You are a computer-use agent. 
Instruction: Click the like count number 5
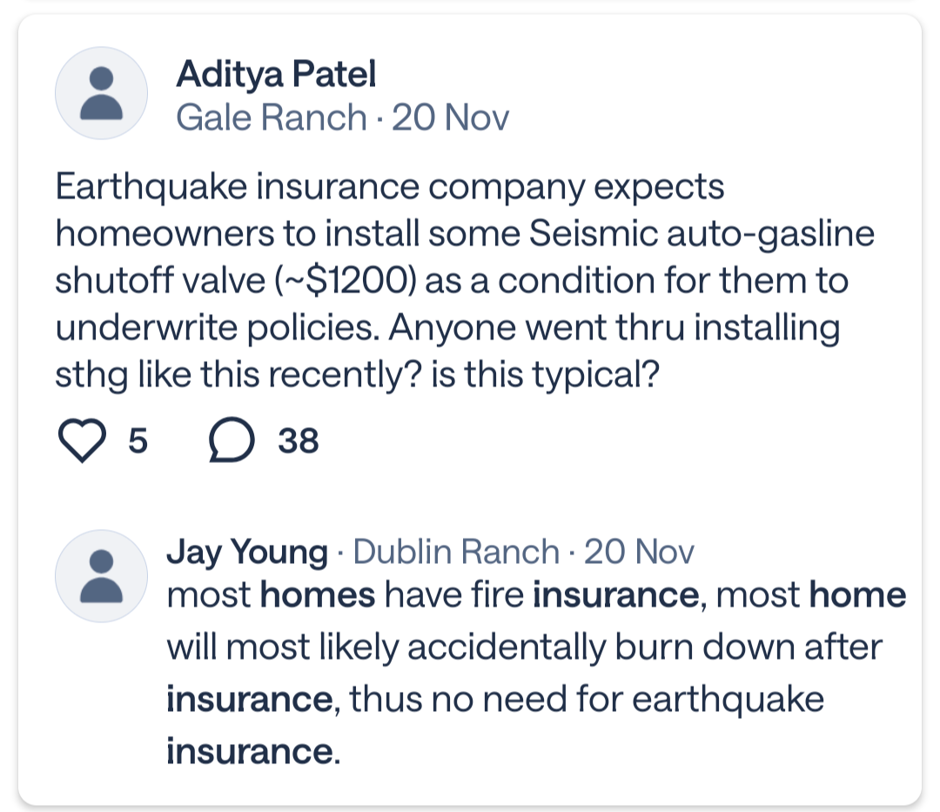(x=138, y=442)
